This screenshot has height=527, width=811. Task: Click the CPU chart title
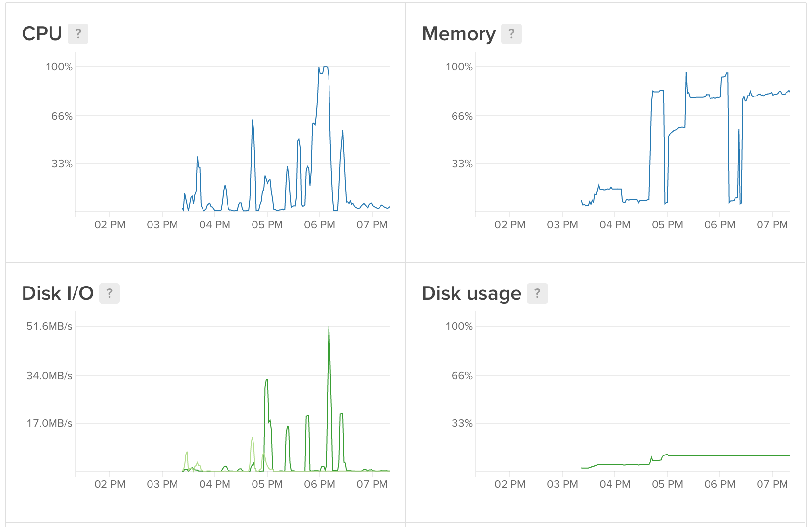click(41, 33)
